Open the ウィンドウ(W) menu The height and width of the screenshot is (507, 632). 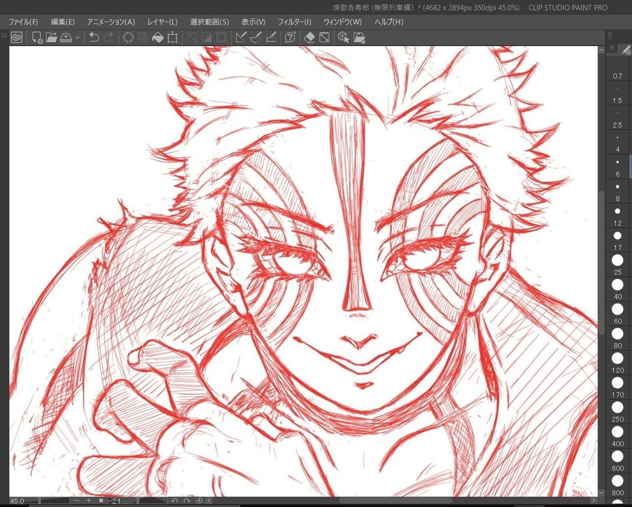343,22
